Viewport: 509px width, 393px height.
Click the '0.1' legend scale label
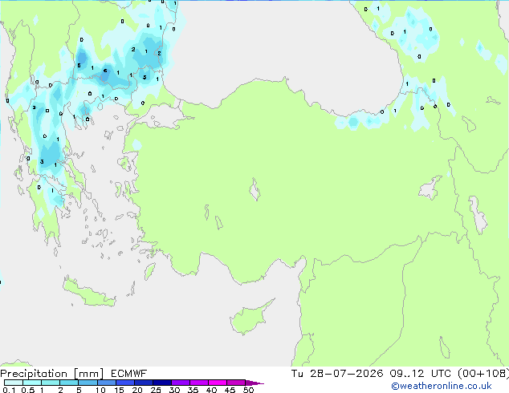[x=9, y=390]
